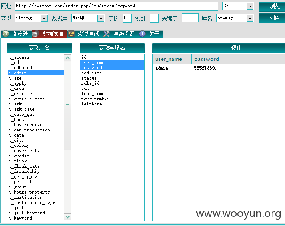The width and height of the screenshot is (285, 226).
Task: Select the t_article_cate table
Action: (x=36, y=99)
